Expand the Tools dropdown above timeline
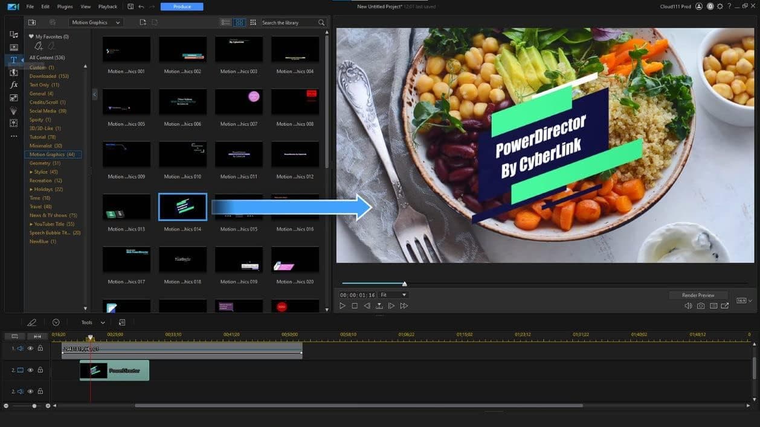This screenshot has width=760, height=427. [x=93, y=323]
